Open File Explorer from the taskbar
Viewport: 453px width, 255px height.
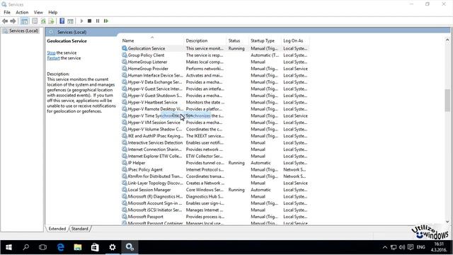point(77,247)
